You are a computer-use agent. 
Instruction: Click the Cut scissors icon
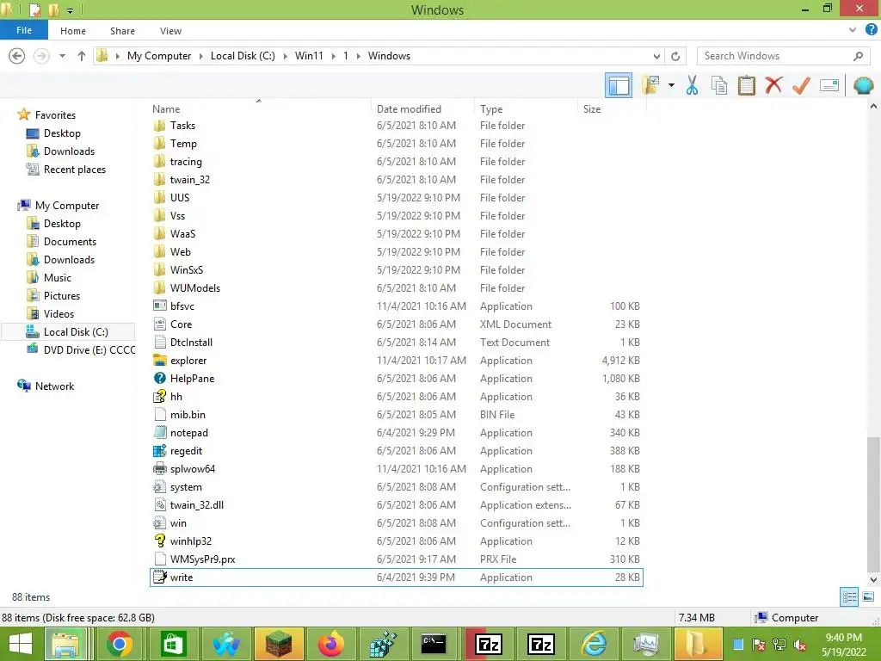click(x=692, y=85)
